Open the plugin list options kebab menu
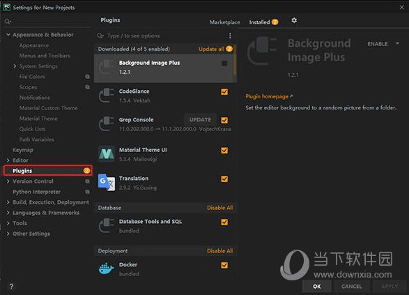This screenshot has height=295, width=409. coord(230,36)
